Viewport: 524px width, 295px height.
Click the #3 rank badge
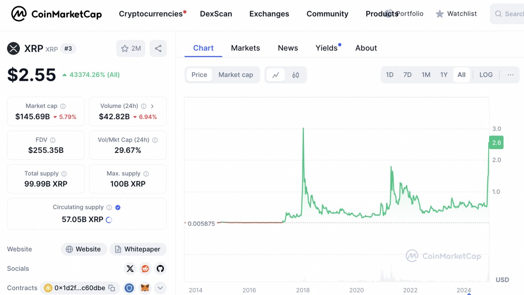click(x=68, y=49)
